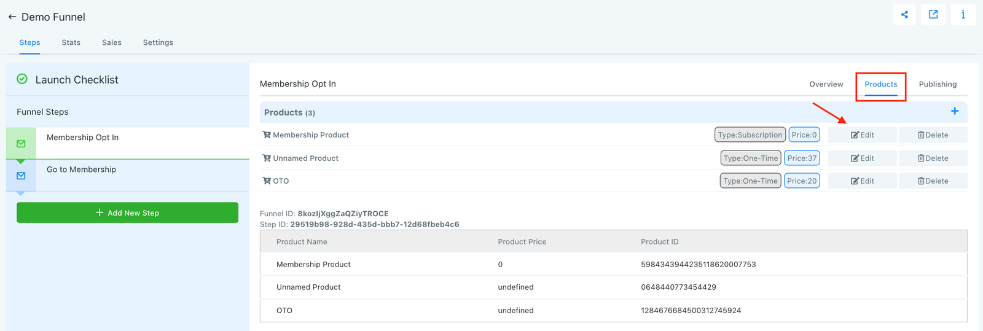Select the Products tab

880,84
